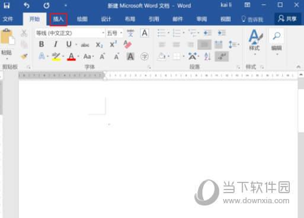304x218 pixels.
Task: Toggle Bold formatting
Action: click(41, 44)
